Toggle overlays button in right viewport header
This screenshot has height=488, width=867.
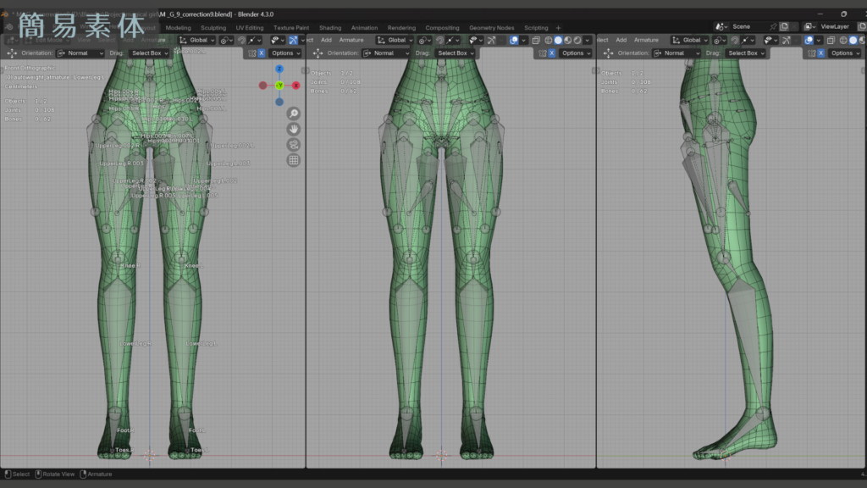pyautogui.click(x=809, y=40)
